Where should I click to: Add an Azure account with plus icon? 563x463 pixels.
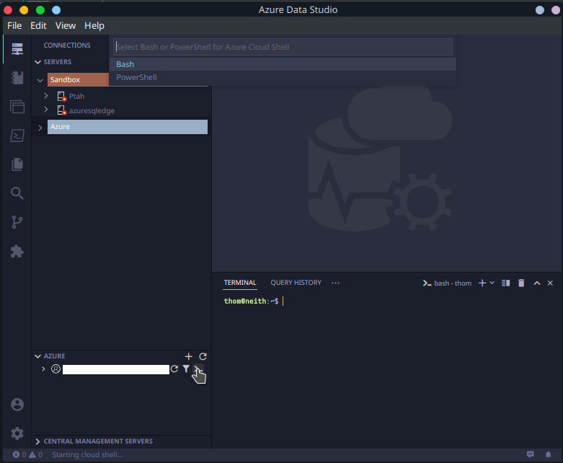click(188, 356)
